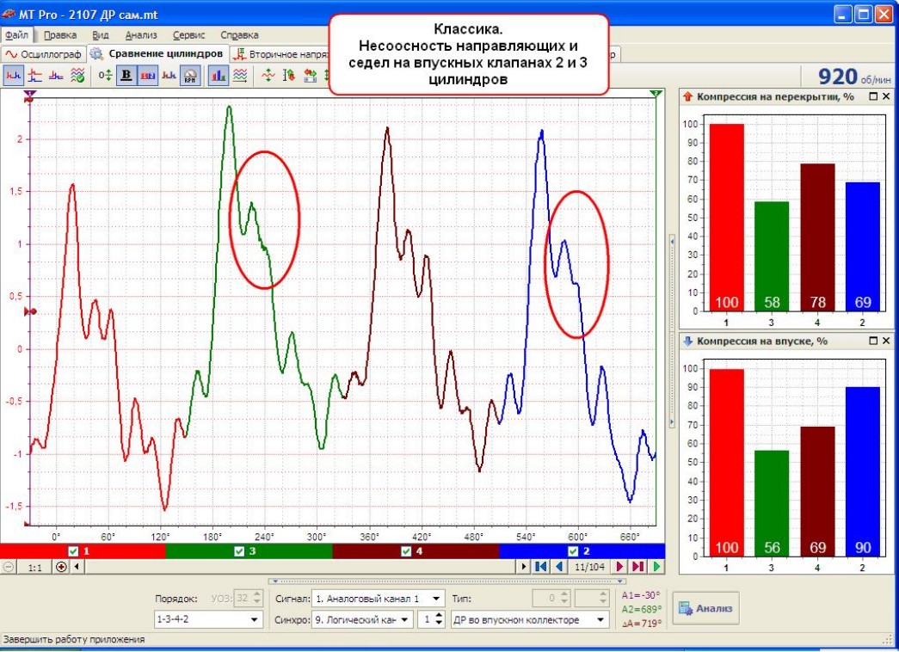
Task: Open the Справка menu
Action: (239, 35)
